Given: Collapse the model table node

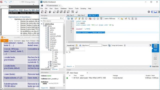Looking at the screenshot, I should (46, 48).
